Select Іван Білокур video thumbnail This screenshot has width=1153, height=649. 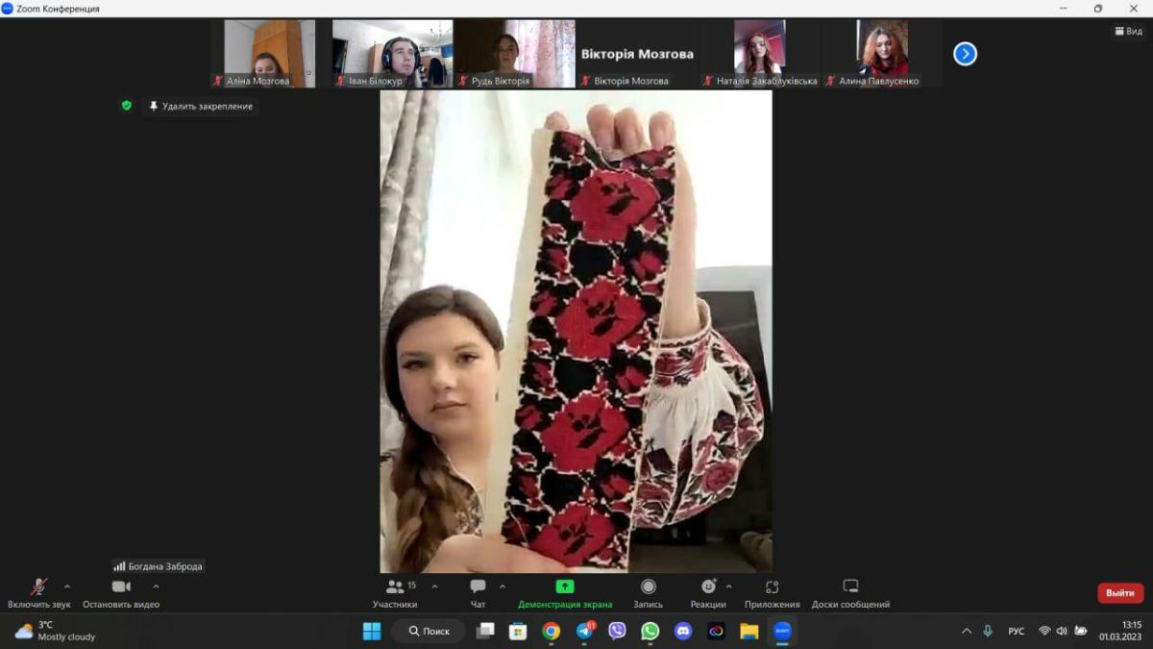(x=392, y=54)
